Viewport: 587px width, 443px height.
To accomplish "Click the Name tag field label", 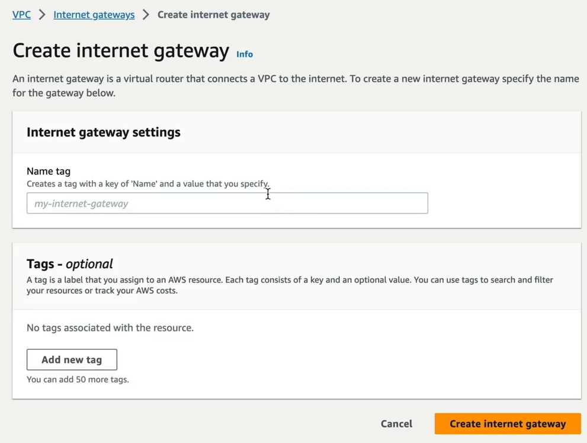I will (x=49, y=171).
